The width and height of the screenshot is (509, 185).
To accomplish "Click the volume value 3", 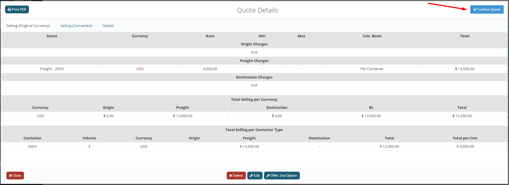I will [89, 146].
